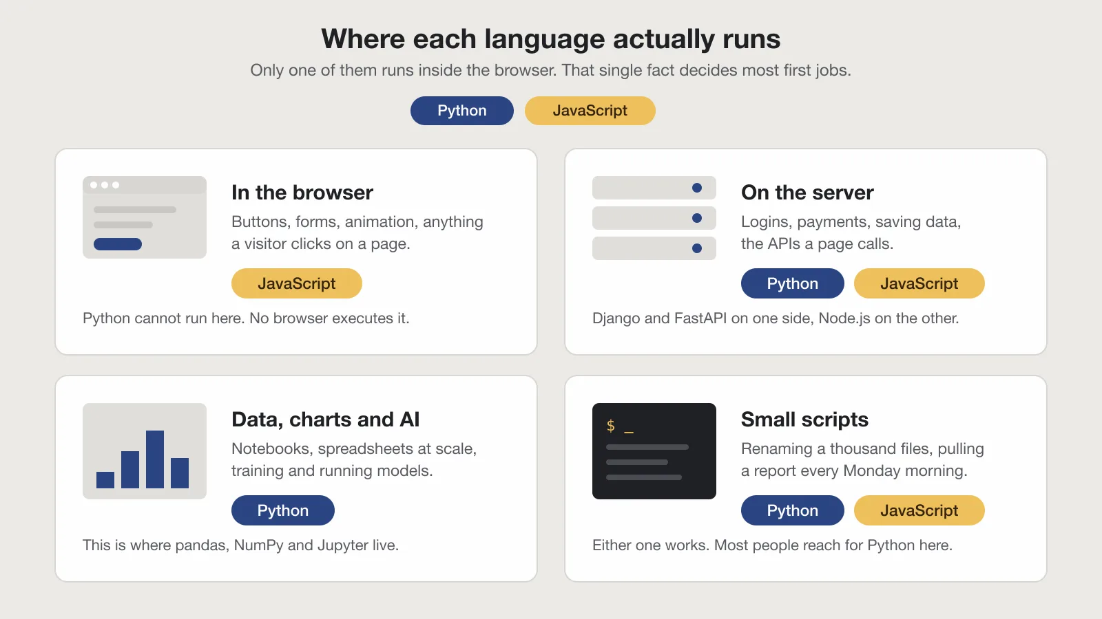Click the 'On the server' heading
The width and height of the screenshot is (1102, 619).
coord(807,193)
